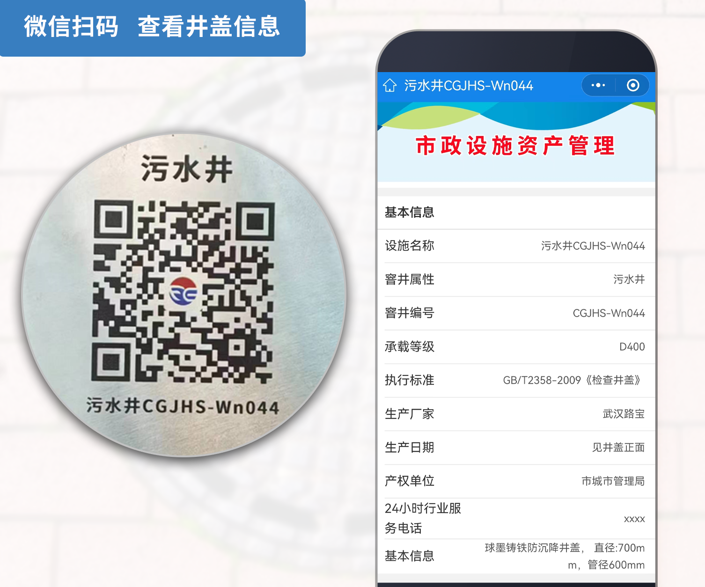The height and width of the screenshot is (587, 705).
Task: Tap the 生产厂家 武汉路宝 entry
Action: coord(623,414)
